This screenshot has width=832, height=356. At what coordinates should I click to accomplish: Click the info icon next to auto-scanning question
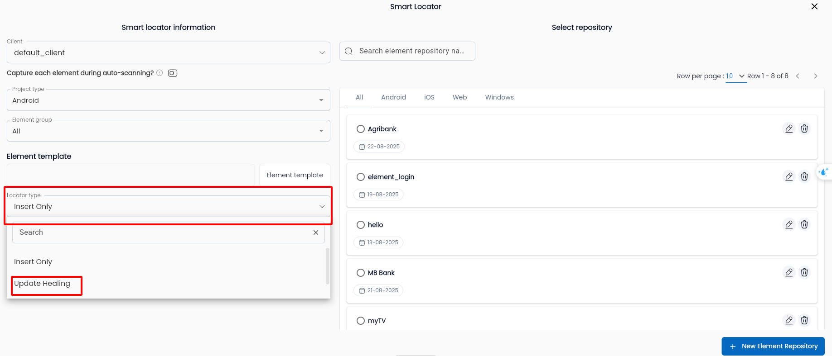[160, 73]
